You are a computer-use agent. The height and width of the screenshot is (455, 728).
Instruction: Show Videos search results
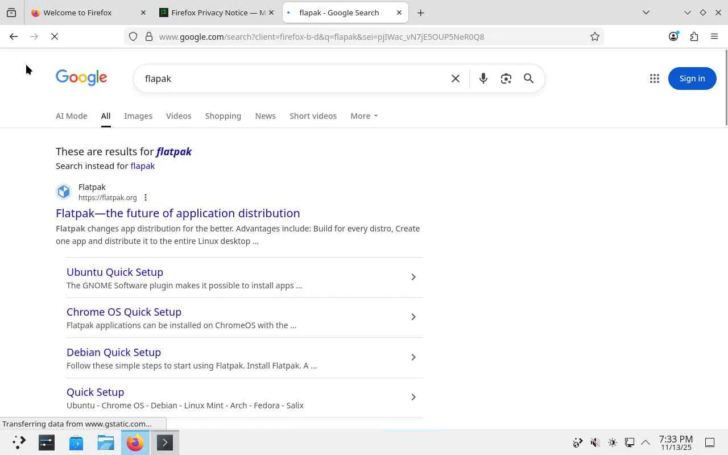179,116
